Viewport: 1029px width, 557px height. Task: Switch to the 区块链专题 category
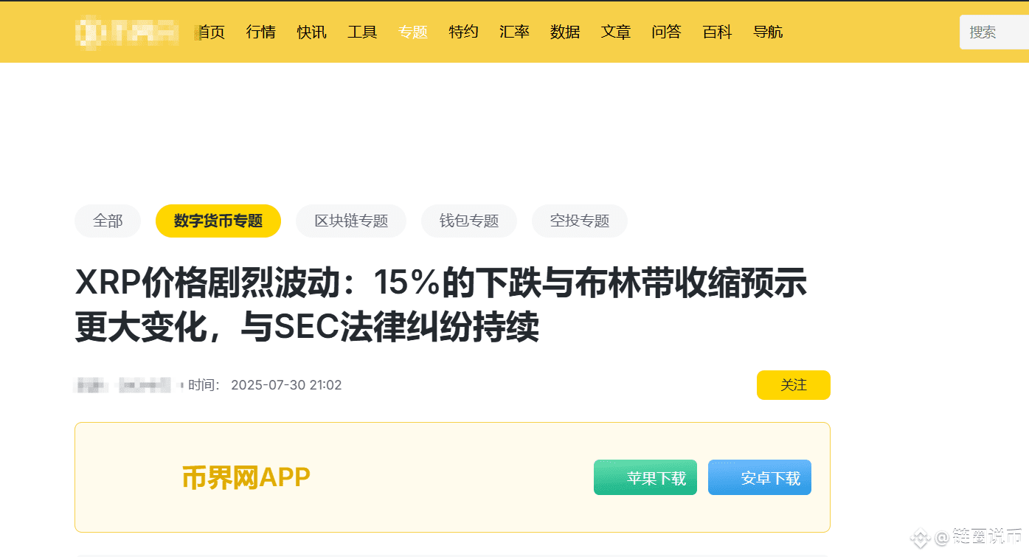(x=351, y=221)
